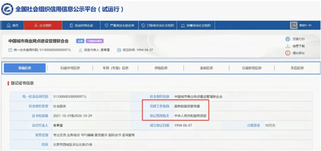321x151 pixels.
Task: Open 涉嫌非法社会组织 navigation item
Action: 196,25
